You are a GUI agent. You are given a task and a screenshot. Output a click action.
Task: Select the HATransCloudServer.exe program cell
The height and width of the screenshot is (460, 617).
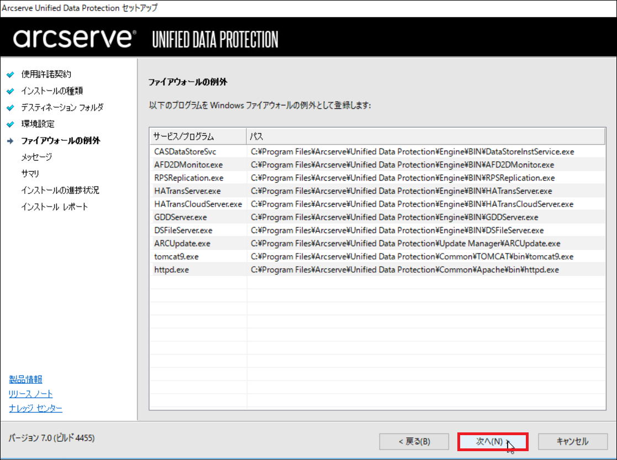pyautogui.click(x=198, y=204)
